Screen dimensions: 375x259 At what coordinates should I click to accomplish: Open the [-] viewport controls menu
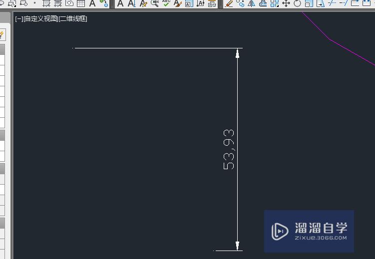[19, 18]
